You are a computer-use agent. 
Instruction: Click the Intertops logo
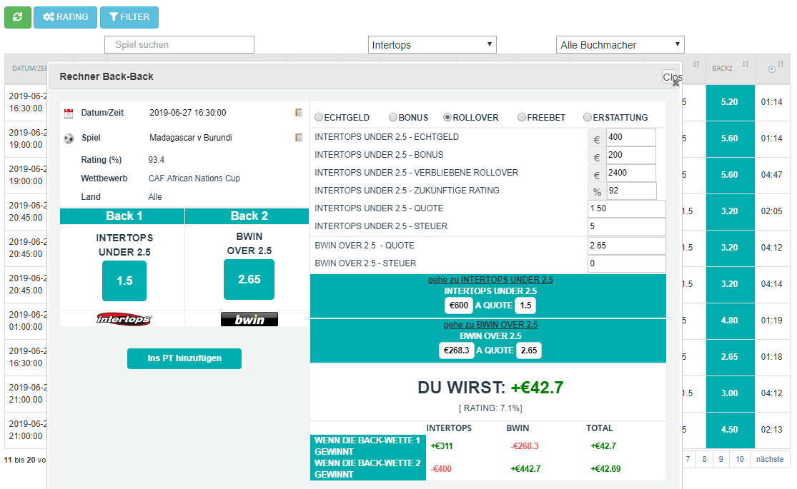(124, 319)
